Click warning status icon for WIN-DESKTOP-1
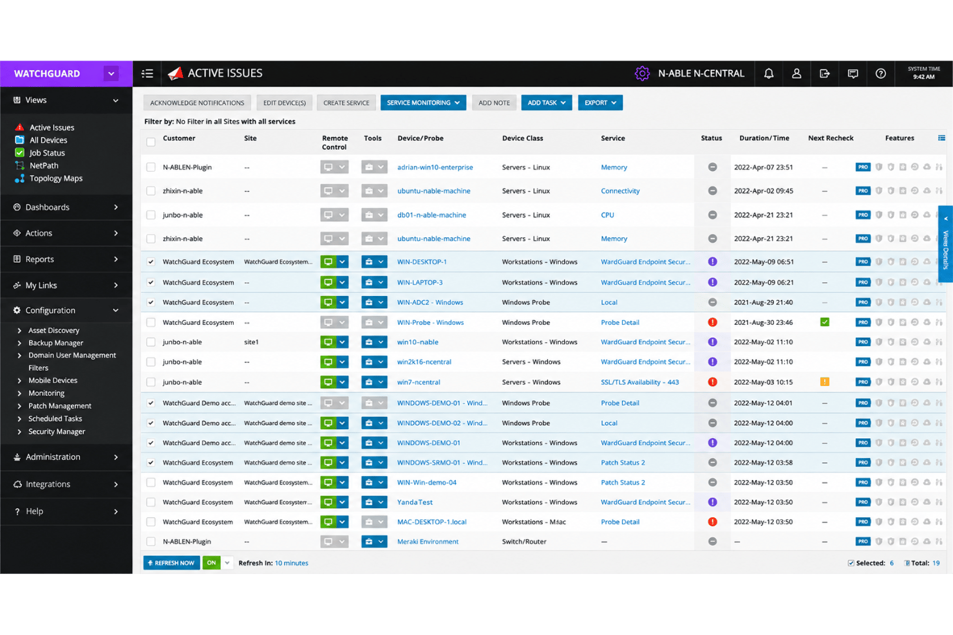Viewport: 953px width, 635px height. (x=712, y=262)
